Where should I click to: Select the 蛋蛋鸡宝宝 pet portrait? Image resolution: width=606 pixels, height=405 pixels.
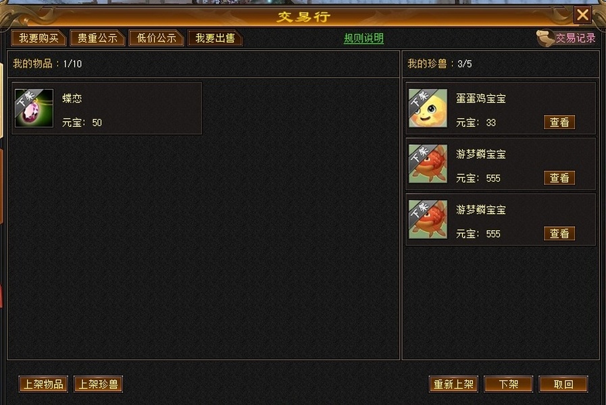click(428, 108)
